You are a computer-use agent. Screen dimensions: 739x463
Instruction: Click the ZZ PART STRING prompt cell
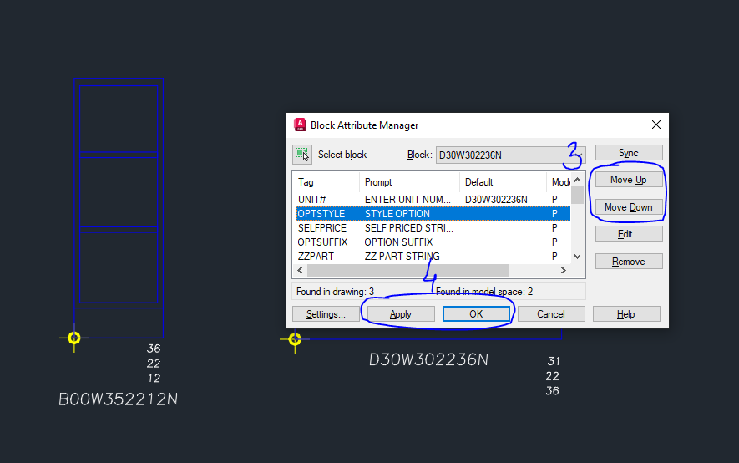[402, 256]
